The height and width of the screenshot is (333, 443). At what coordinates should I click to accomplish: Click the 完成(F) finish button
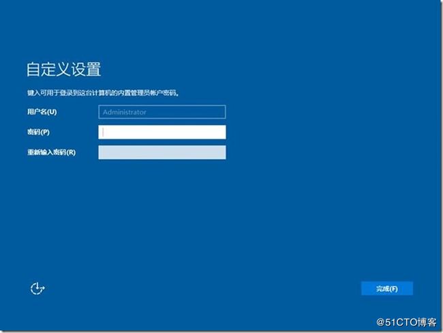(x=387, y=289)
